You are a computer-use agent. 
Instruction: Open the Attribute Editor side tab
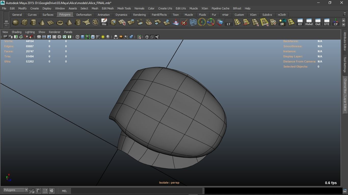pyautogui.click(x=345, y=41)
